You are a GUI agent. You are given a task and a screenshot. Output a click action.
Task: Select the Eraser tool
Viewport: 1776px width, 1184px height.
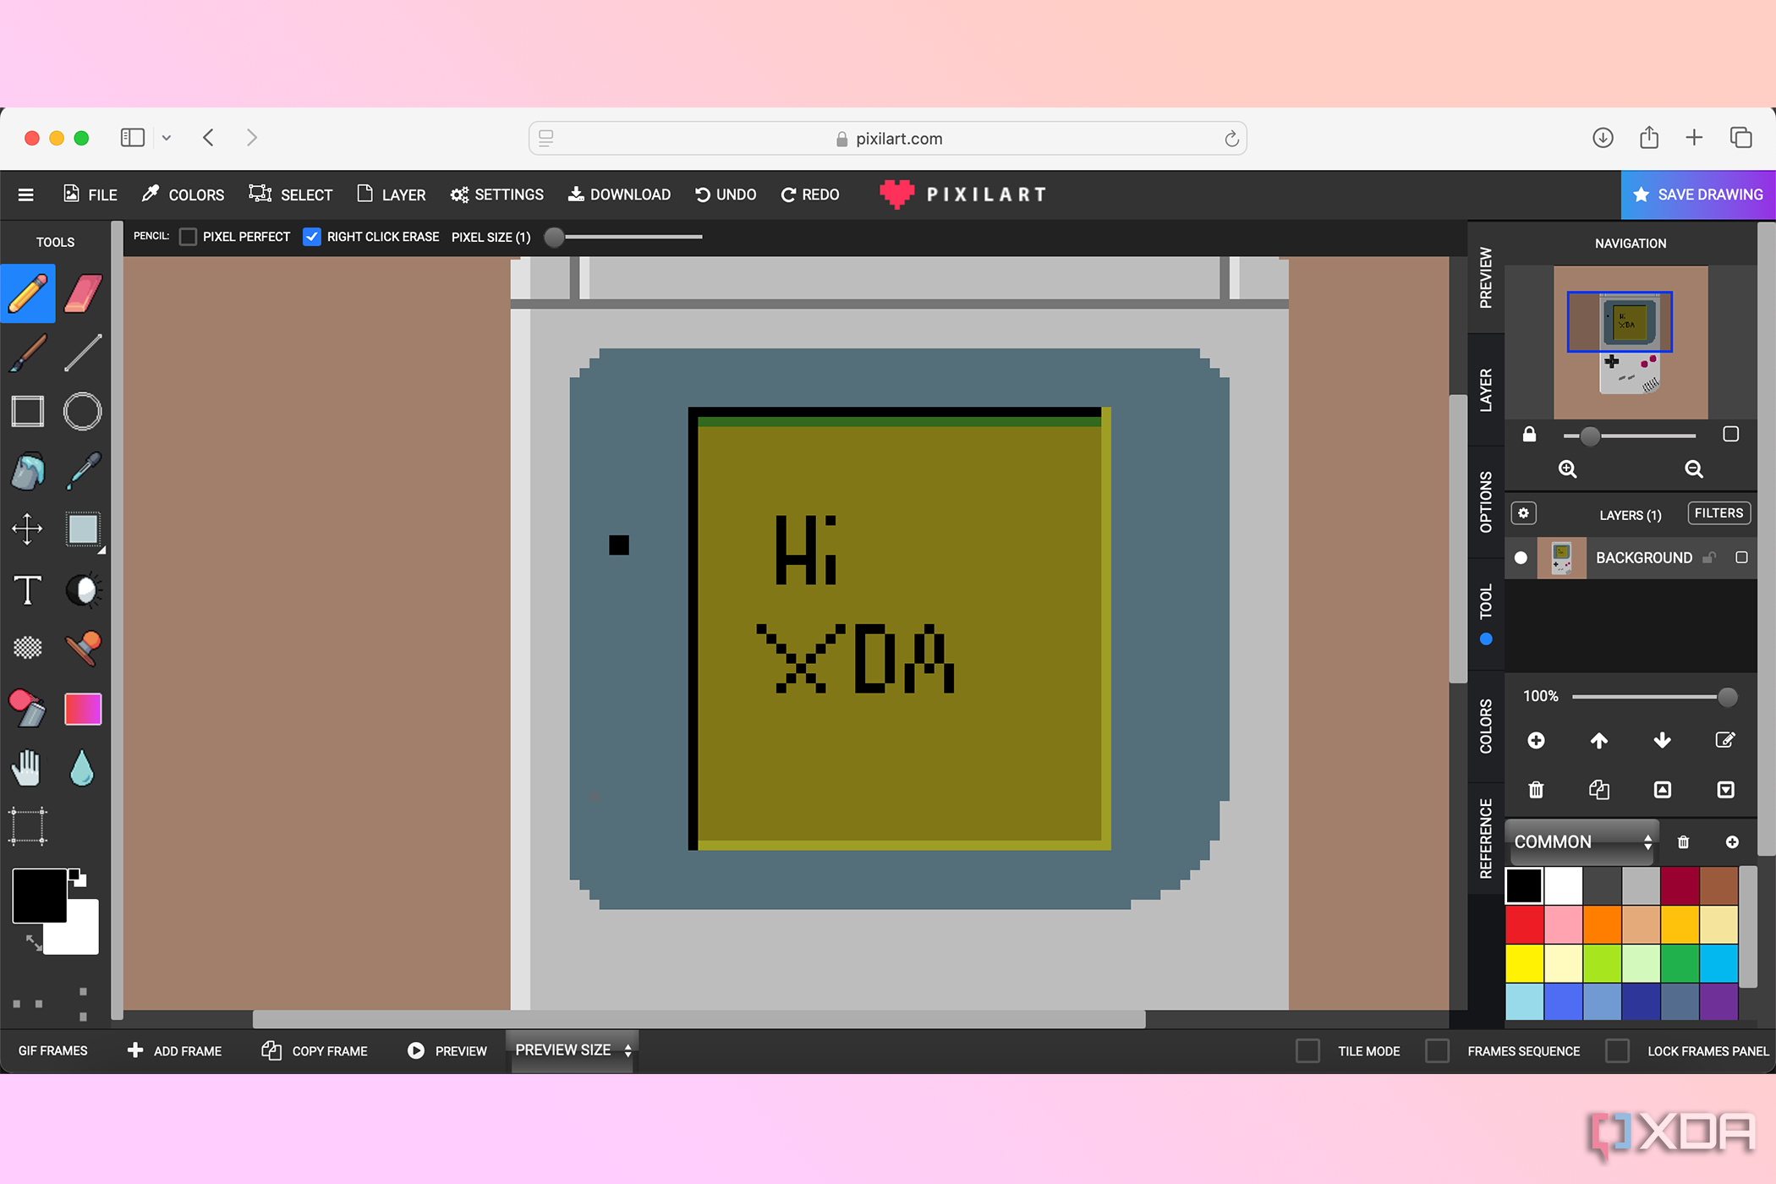83,293
